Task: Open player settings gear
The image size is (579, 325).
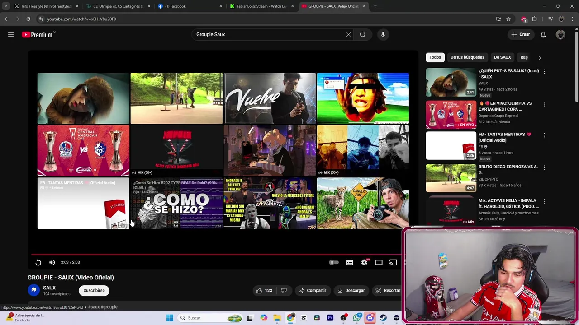Action: [x=365, y=262]
